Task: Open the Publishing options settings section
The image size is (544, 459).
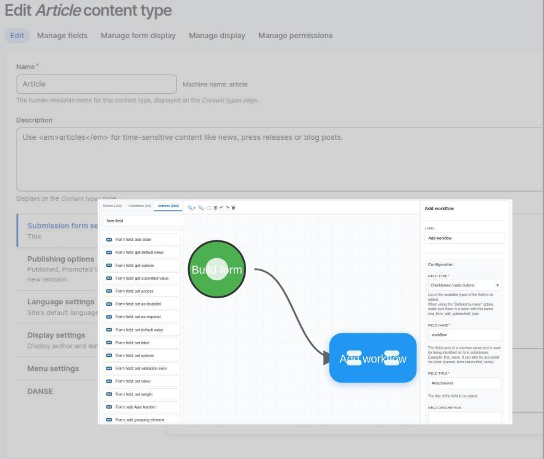Action: (62, 259)
